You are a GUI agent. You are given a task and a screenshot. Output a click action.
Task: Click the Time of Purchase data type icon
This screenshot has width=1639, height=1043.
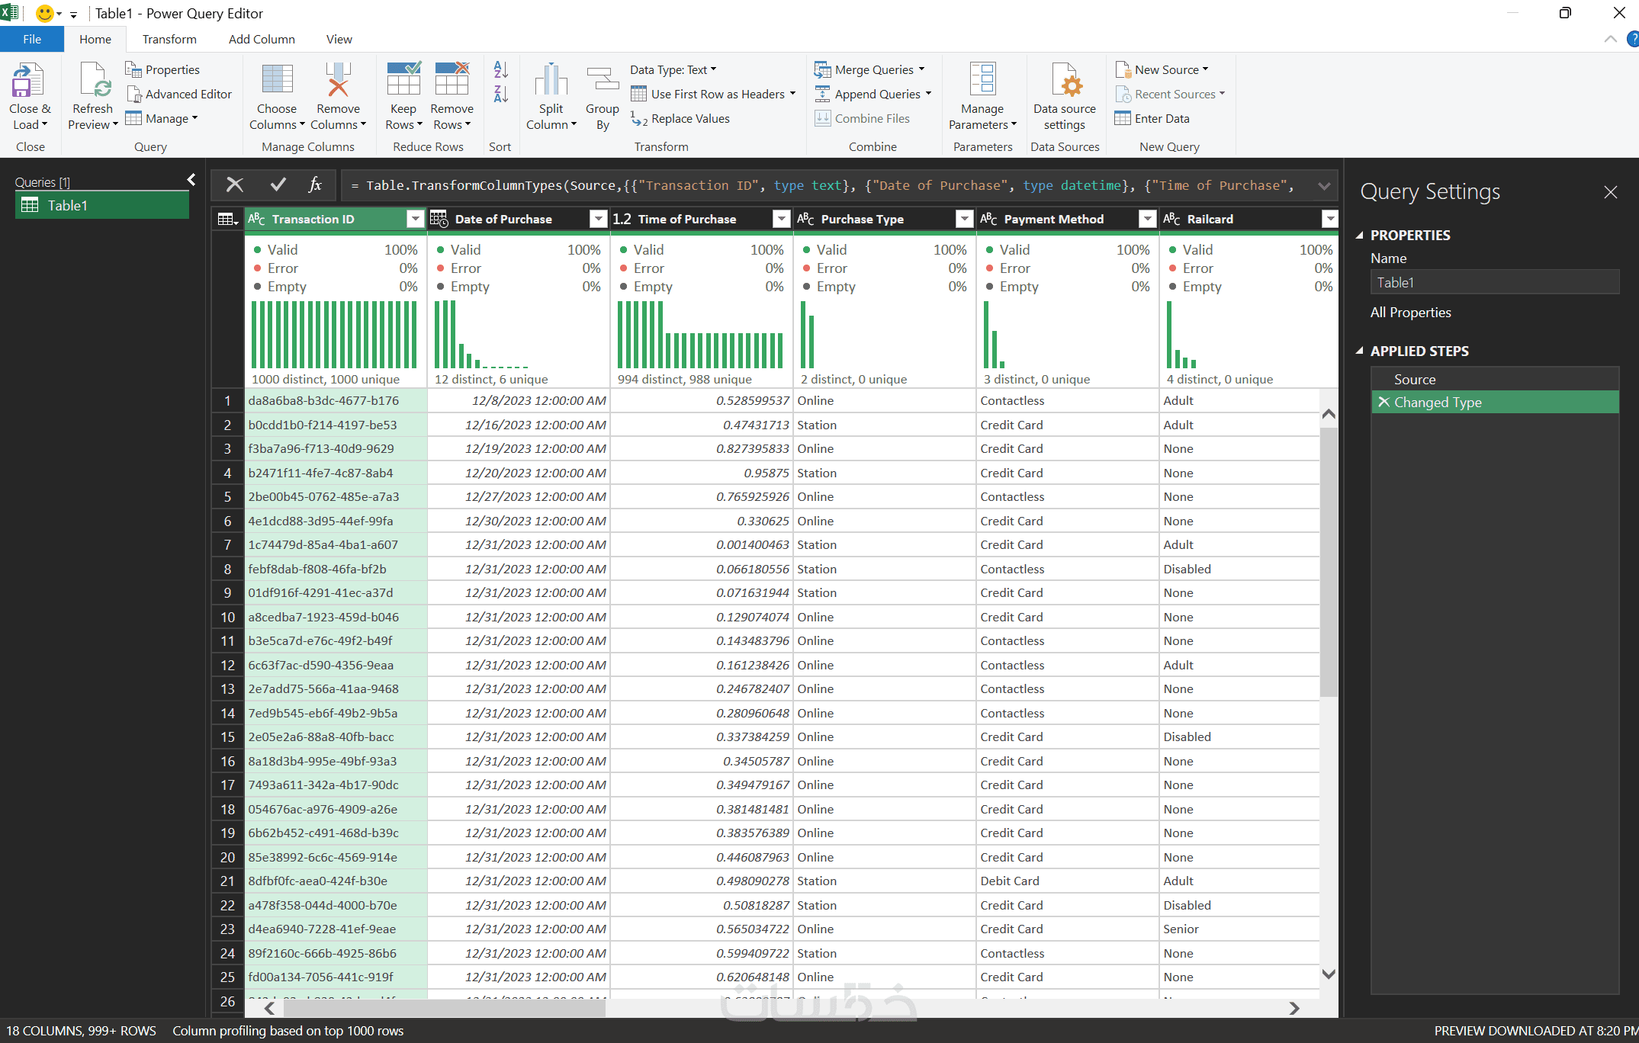point(622,219)
